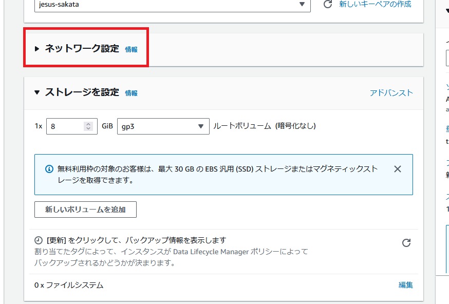Viewport: 449px width, 304px height.
Task: Open the gp3 volume type dropdown
Action: [x=163, y=126]
